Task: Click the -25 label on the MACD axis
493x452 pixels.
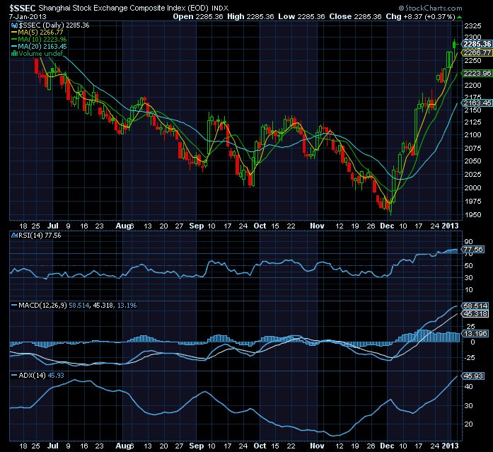Action: [470, 358]
